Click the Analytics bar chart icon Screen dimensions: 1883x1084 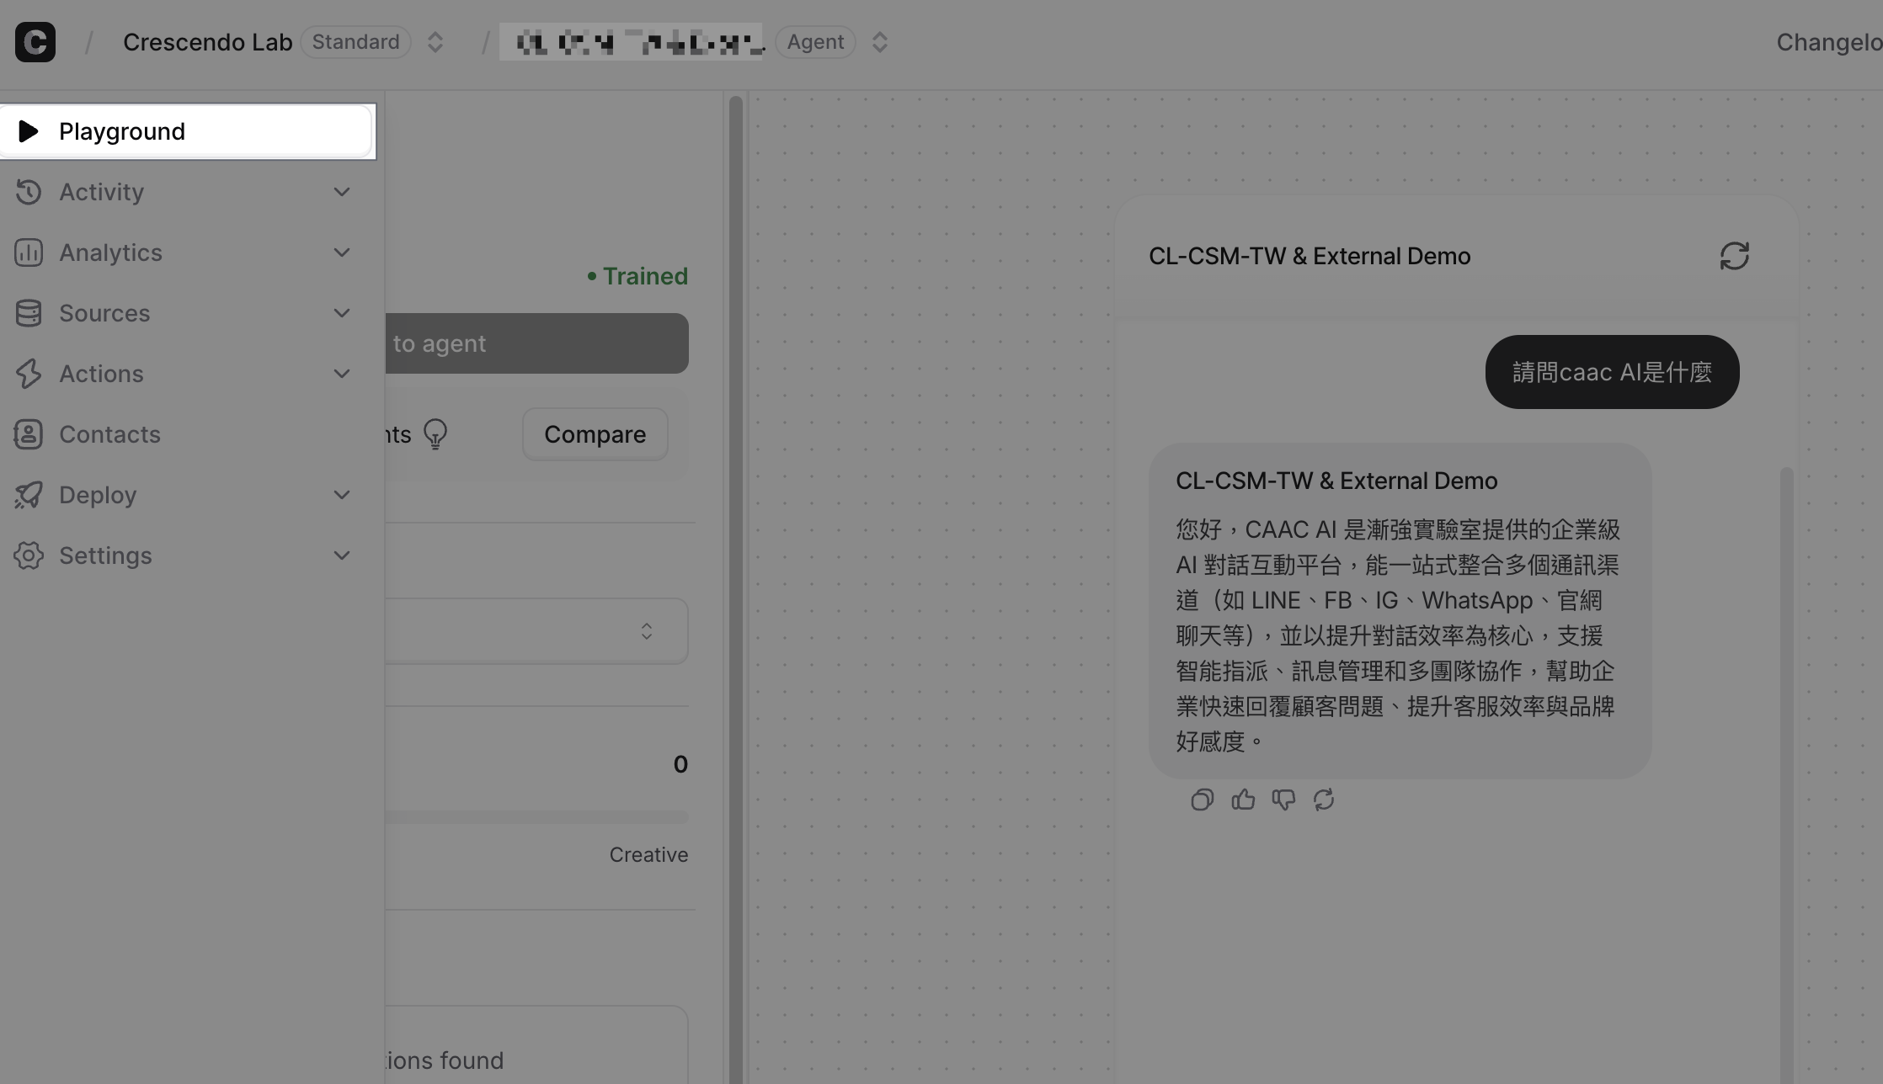tap(28, 252)
